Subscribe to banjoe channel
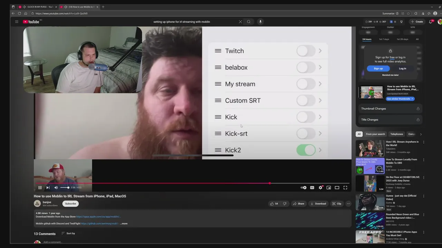Screen dimensions: 442x248 [70, 204]
